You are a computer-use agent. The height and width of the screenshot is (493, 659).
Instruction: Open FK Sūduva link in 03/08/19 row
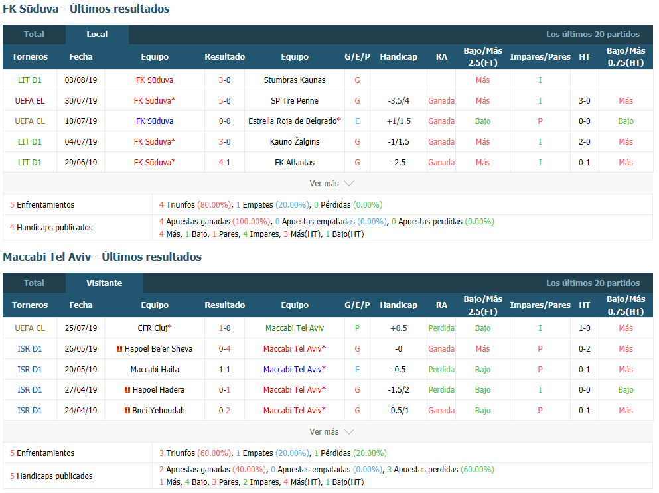point(155,80)
